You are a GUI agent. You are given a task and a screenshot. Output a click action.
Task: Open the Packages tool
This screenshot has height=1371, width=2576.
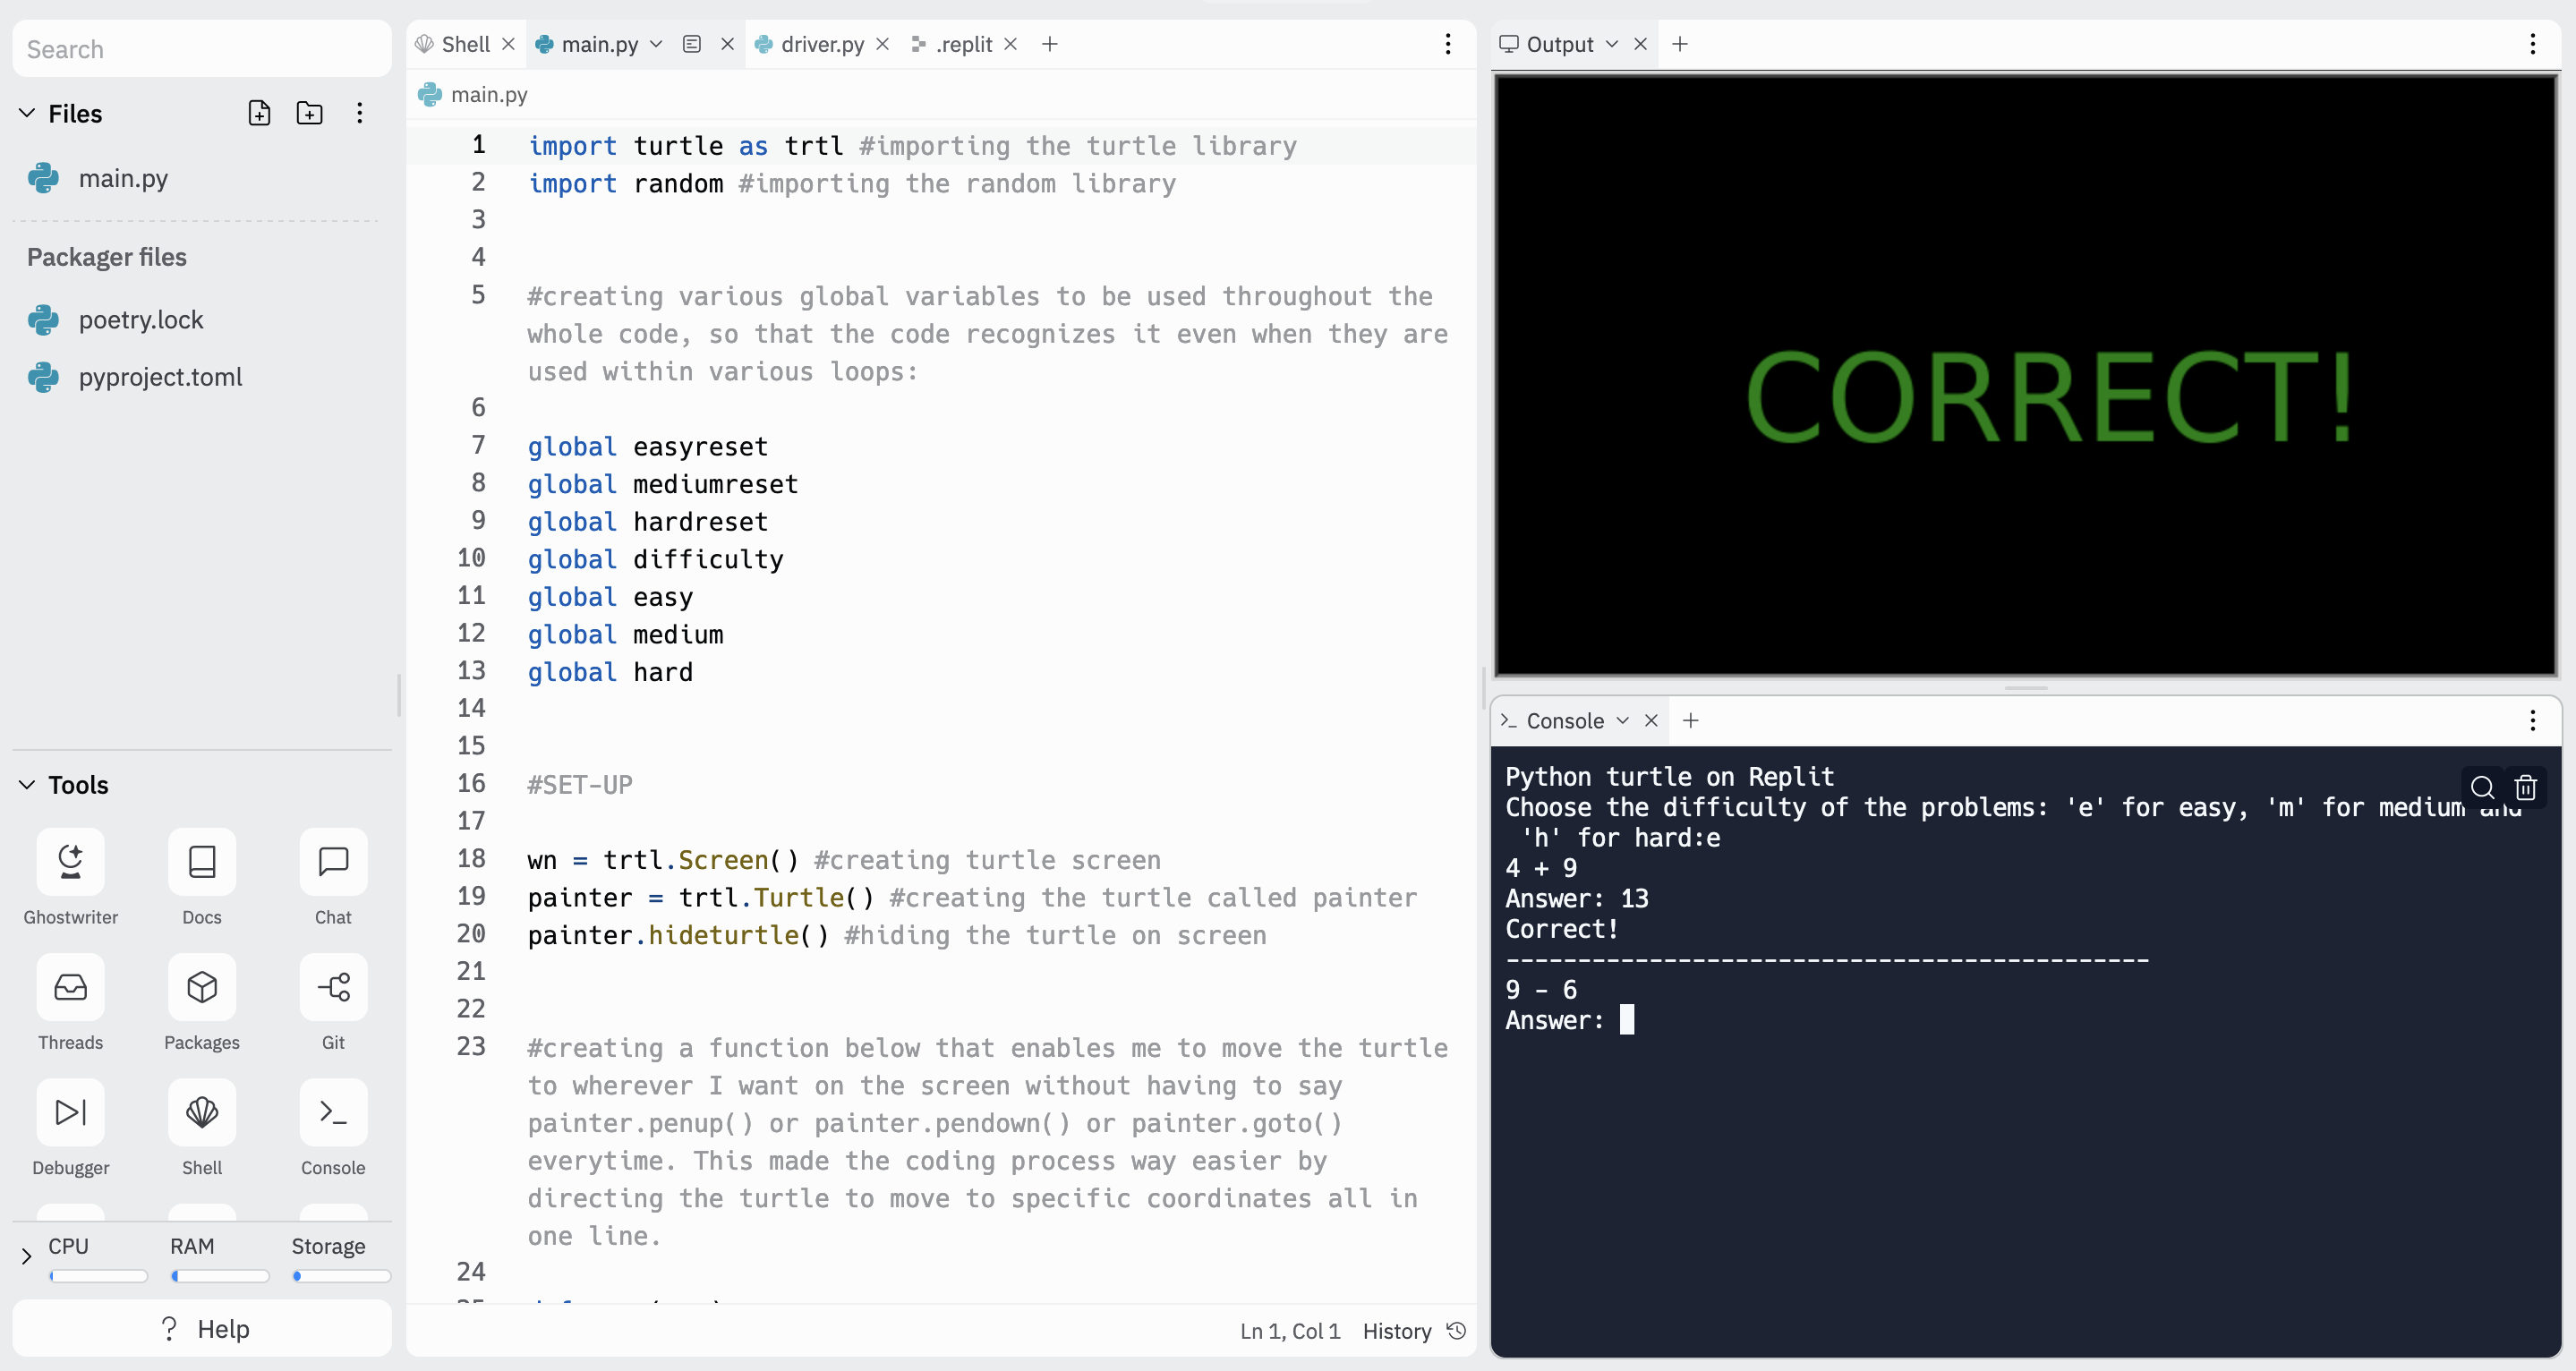201,987
